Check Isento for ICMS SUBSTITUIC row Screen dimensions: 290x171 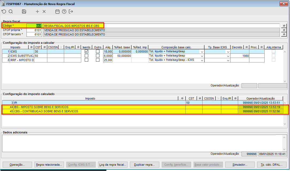click(x=86, y=55)
